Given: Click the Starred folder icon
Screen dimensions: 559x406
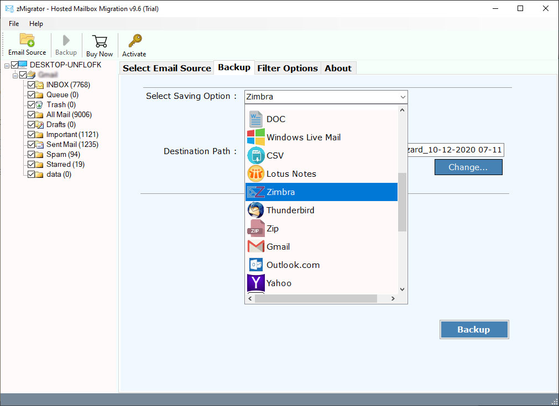Looking at the screenshot, I should coord(40,165).
